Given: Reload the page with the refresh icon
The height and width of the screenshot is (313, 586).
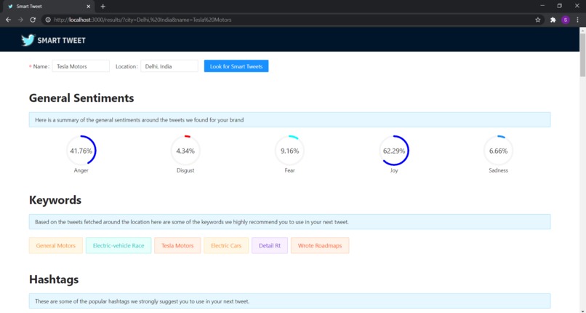Looking at the screenshot, I should [x=33, y=20].
